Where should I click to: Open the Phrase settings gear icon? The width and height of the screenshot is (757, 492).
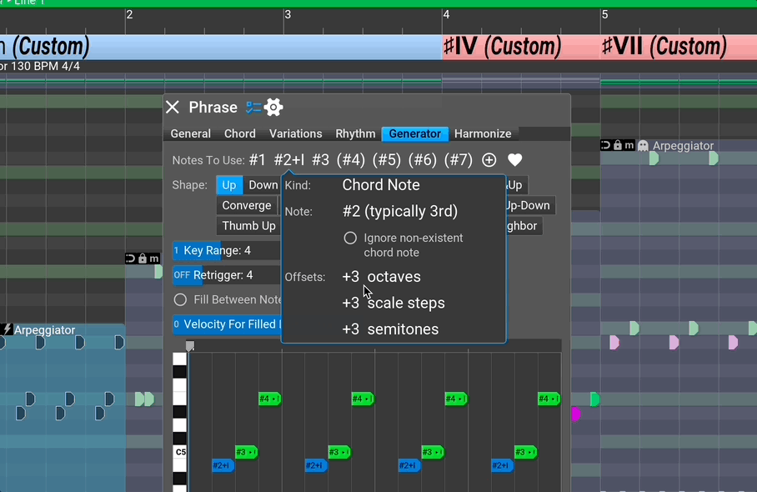pyautogui.click(x=273, y=108)
